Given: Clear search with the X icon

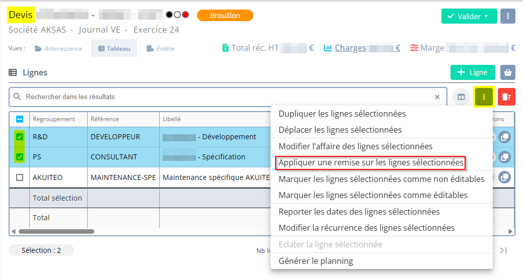Looking at the screenshot, I should point(437,97).
